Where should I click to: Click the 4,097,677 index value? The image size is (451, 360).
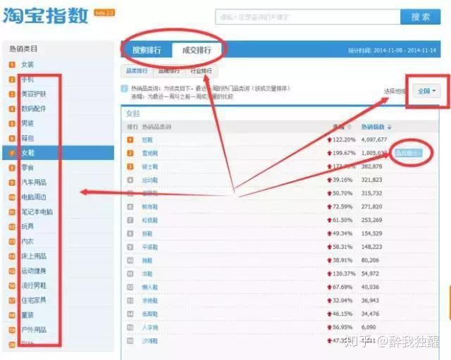374,139
